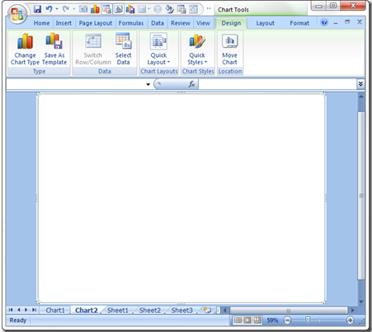Click the Change Chart Type icon
The width and height of the screenshot is (372, 332).
point(25,41)
